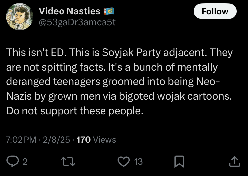
Task: Click the like count number 13
Action: coord(138,162)
